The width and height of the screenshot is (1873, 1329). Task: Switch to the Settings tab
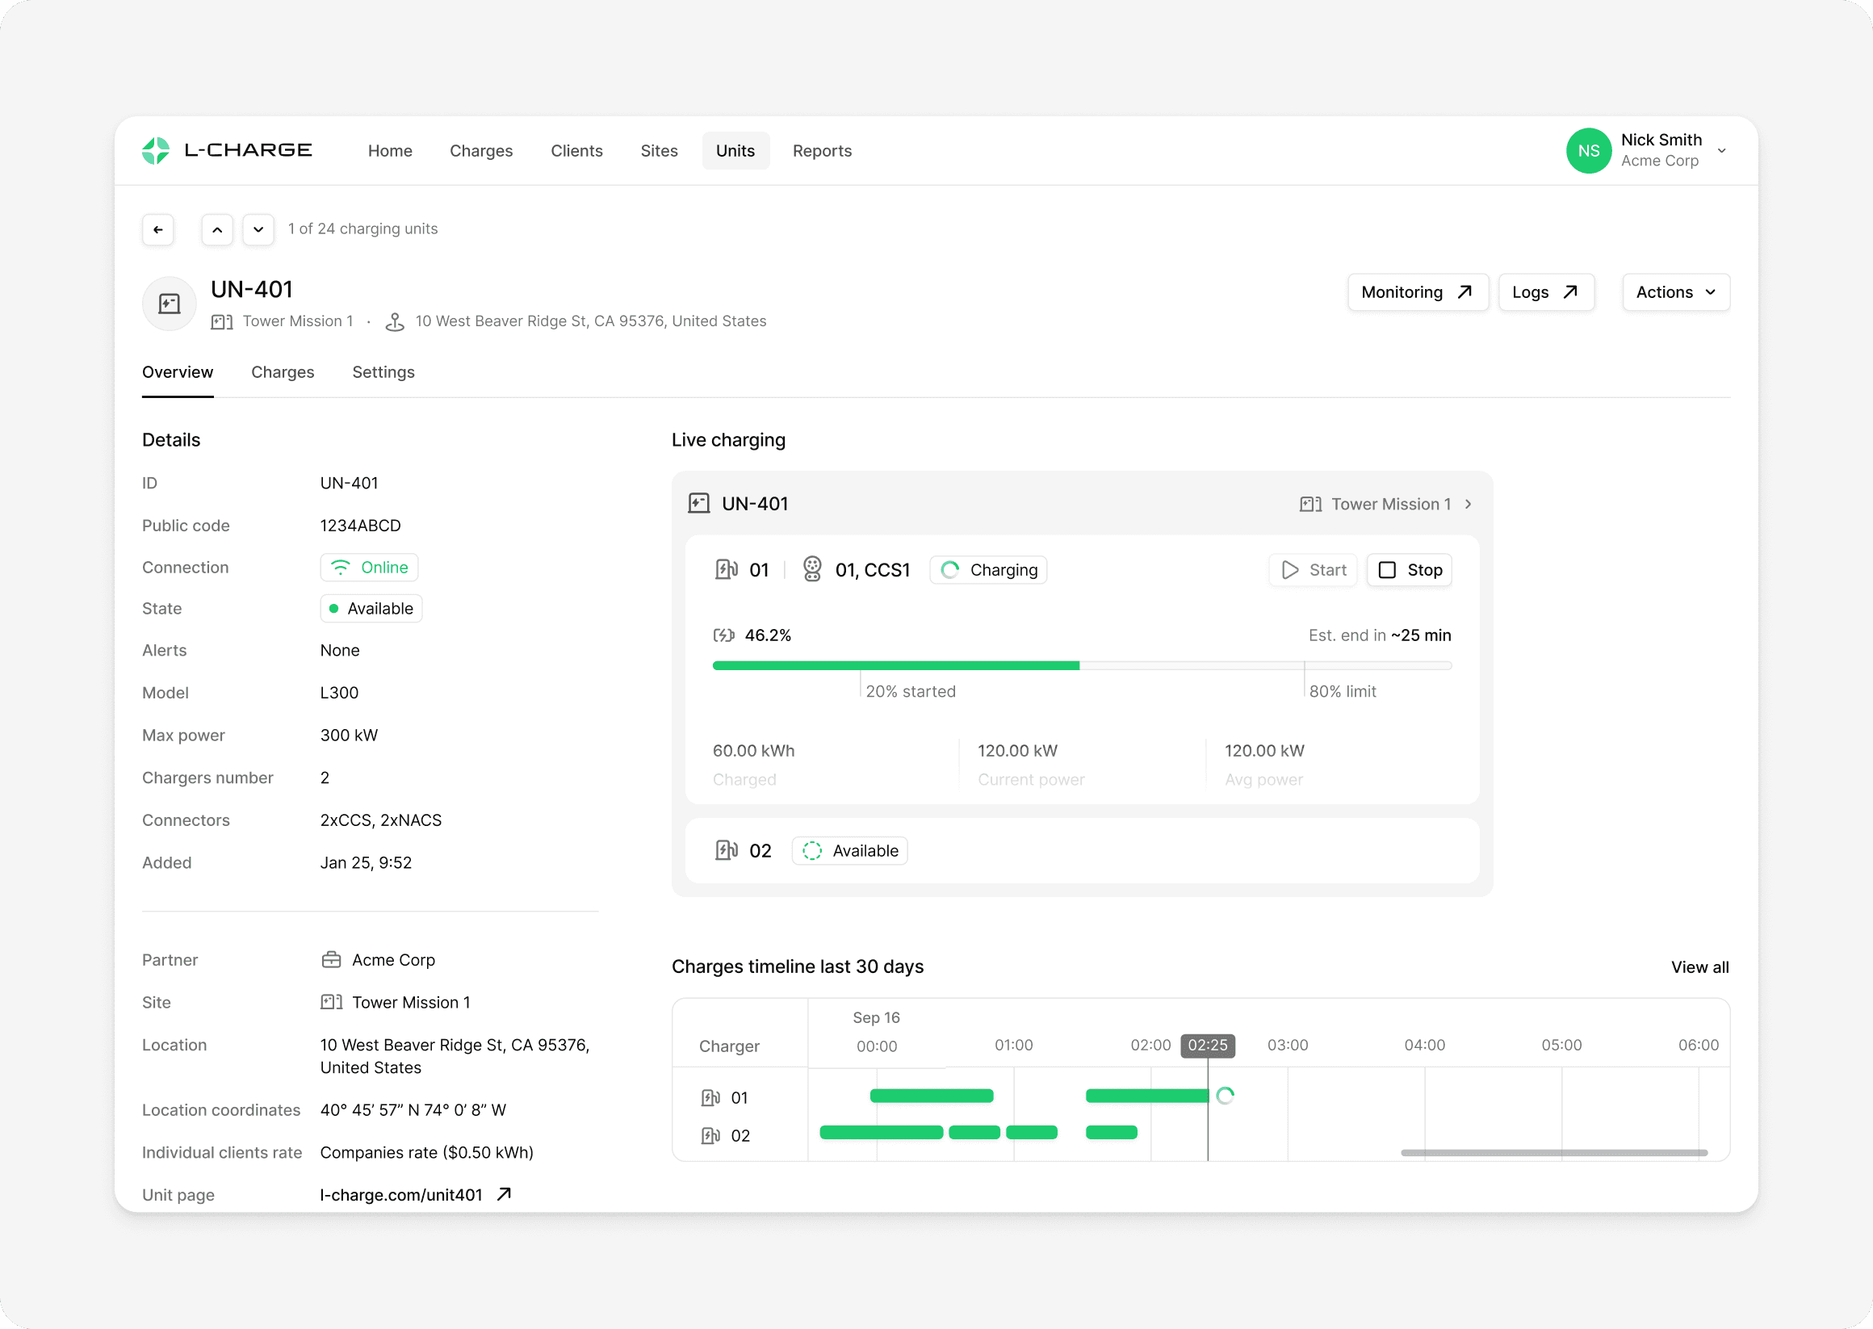(x=383, y=372)
